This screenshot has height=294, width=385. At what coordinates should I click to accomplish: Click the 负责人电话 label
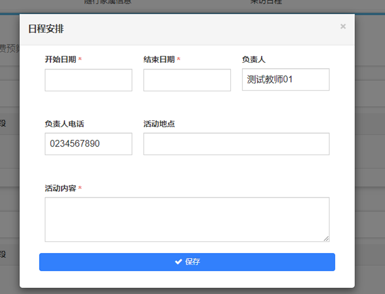(64, 124)
